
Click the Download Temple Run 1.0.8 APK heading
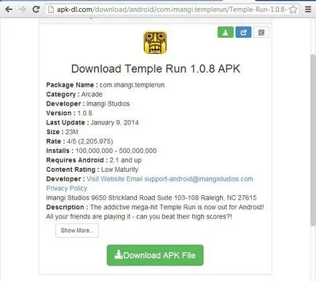click(156, 69)
